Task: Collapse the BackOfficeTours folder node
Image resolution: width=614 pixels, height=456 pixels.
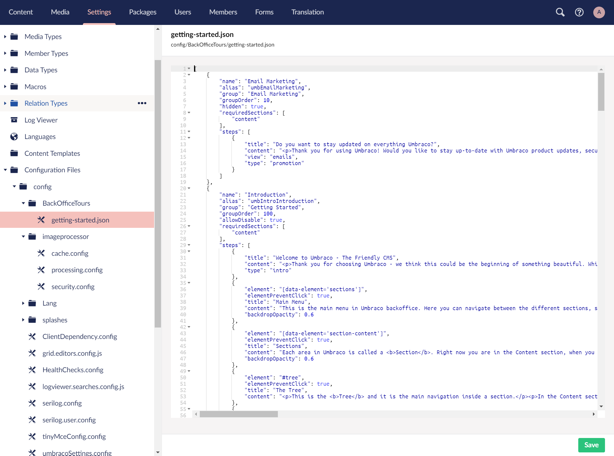Action: [x=23, y=203]
